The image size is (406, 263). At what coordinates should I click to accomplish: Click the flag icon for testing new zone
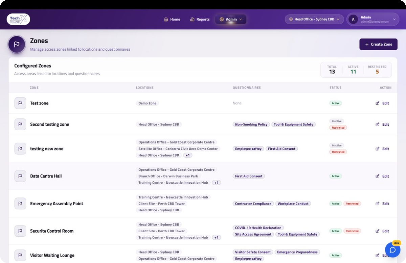coord(20,149)
